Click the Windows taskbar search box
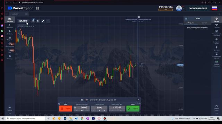222x124 pixels. pyautogui.click(x=25, y=118)
